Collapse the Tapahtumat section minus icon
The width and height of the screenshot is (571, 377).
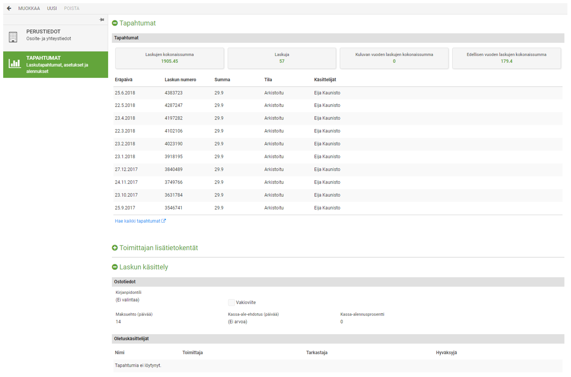pos(115,23)
